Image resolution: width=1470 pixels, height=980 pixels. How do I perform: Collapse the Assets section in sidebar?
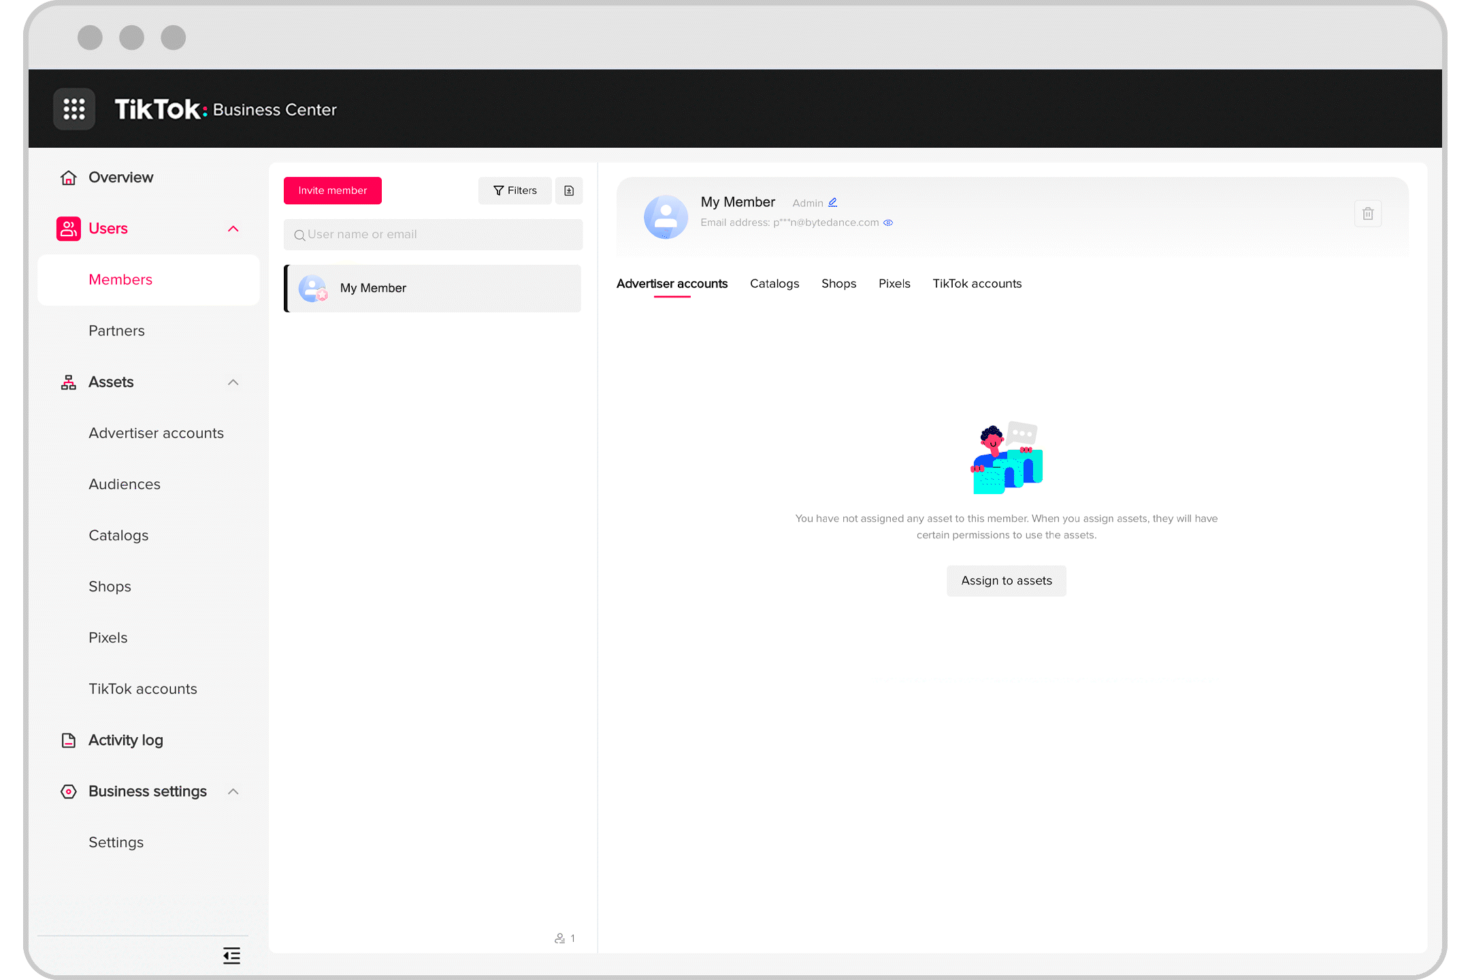pos(233,380)
